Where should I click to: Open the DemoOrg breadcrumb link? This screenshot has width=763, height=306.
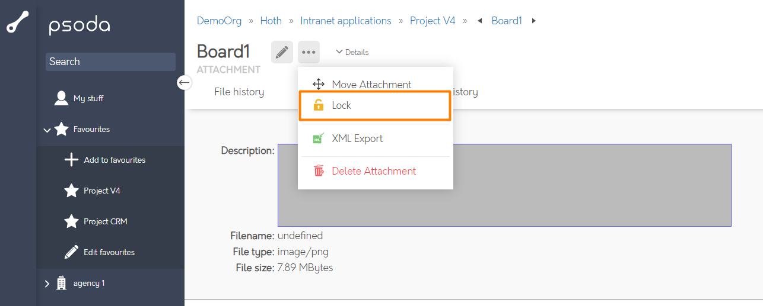[x=219, y=21]
